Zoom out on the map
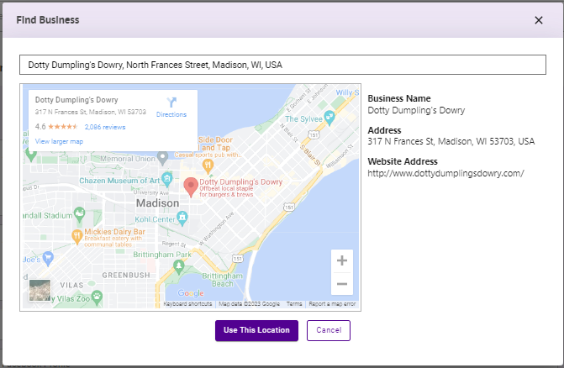 (x=342, y=284)
